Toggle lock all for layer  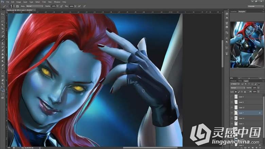point(245,92)
